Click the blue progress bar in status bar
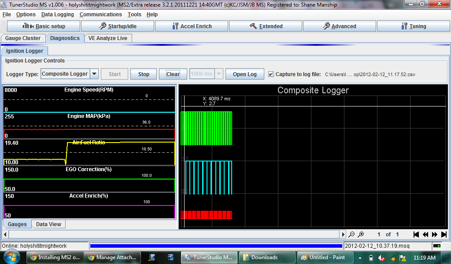Image resolution: width=451 pixels, height=264 pixels. (216, 246)
